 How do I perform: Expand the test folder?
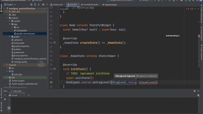click(x=7, y=77)
